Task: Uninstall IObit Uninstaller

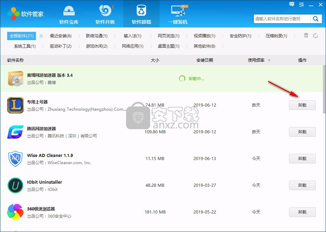Action: click(302, 185)
